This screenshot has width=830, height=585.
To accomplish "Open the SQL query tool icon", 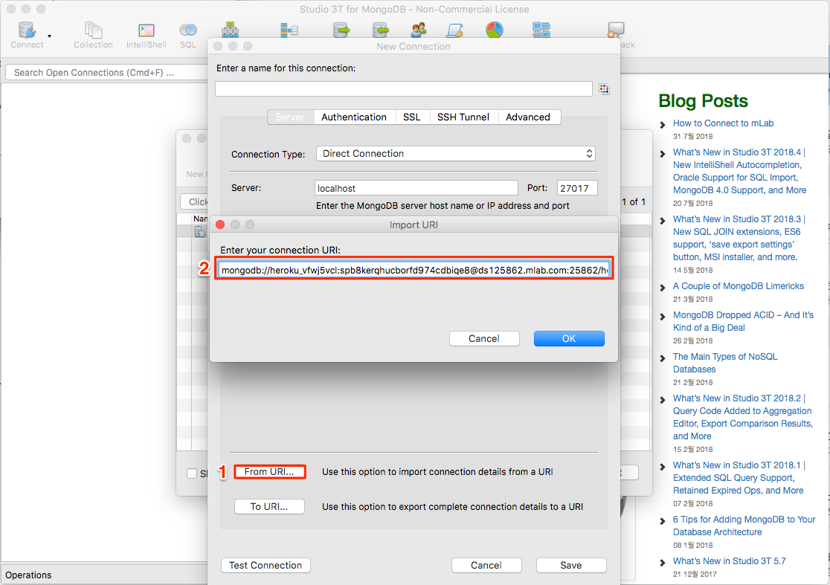I will tap(187, 30).
